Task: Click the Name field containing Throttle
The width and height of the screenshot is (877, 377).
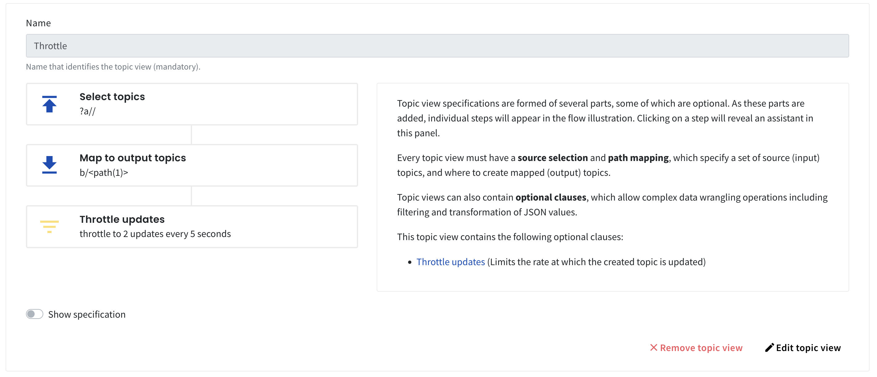Action: 438,46
